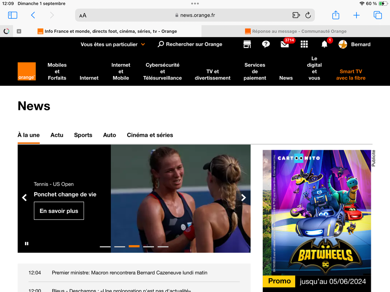Viewport: 390px width, 292px height.
Task: Open the notifications bell
Action: click(324, 44)
